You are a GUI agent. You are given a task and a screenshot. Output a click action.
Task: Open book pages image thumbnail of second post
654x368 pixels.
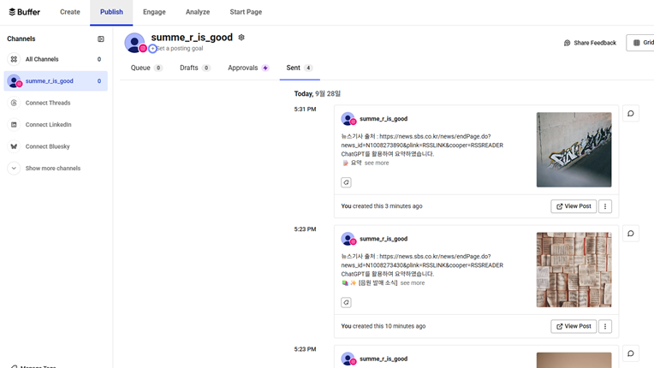[x=574, y=270]
